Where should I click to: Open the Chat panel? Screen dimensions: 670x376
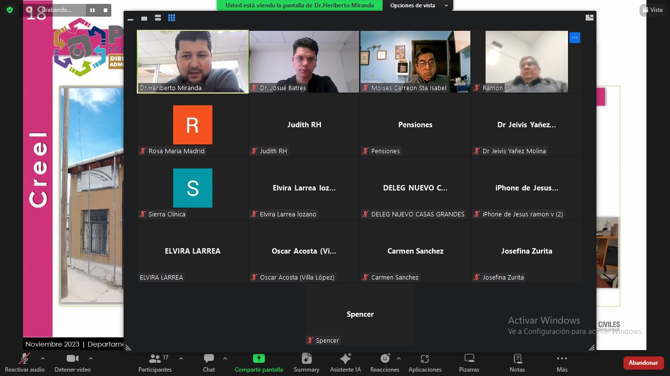point(209,362)
